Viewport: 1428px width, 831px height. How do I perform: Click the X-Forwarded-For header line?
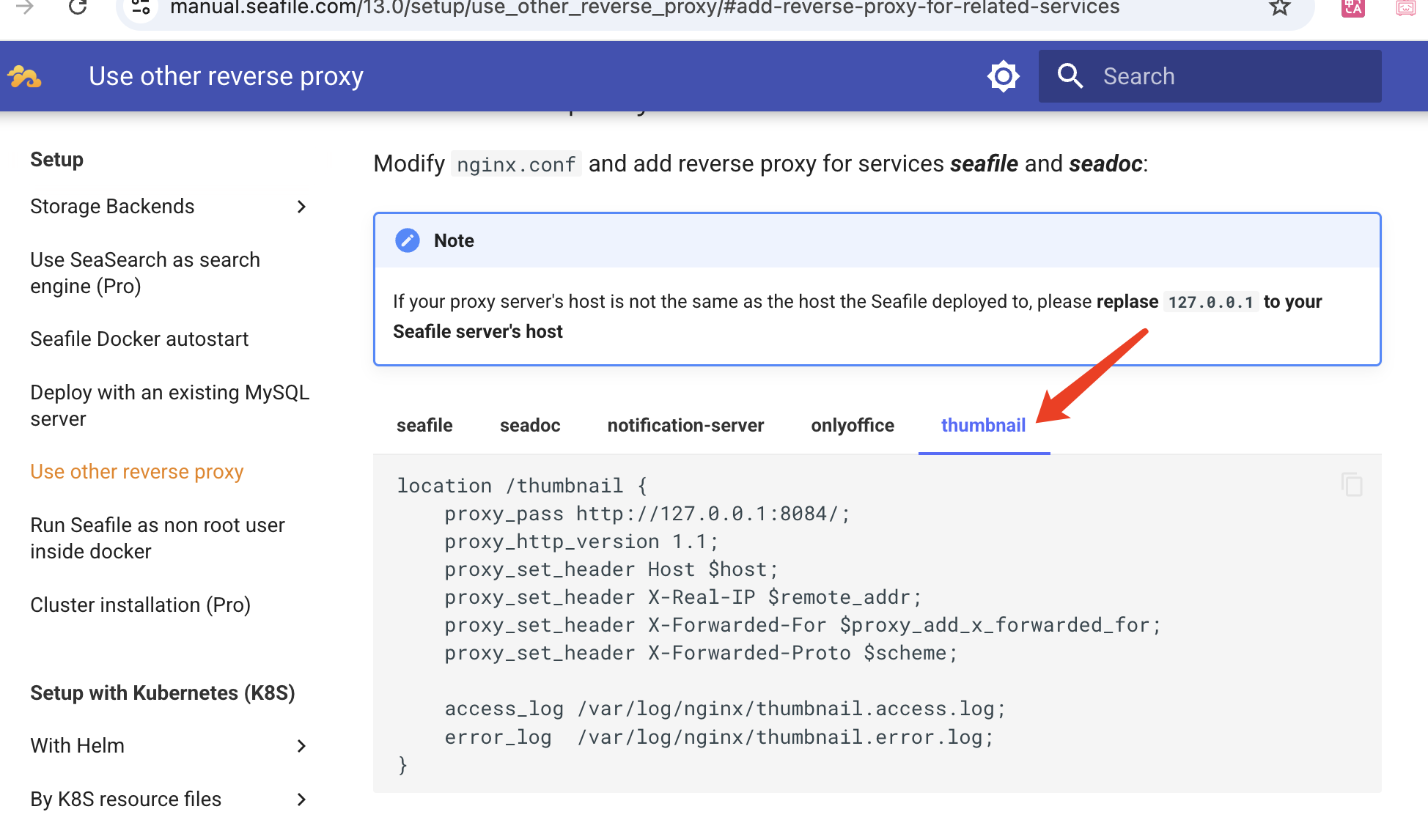pyautogui.click(x=803, y=625)
